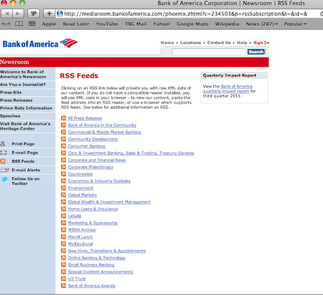Click the RSS icon beside All Press Releases
This screenshot has height=295, width=323.
click(x=64, y=118)
